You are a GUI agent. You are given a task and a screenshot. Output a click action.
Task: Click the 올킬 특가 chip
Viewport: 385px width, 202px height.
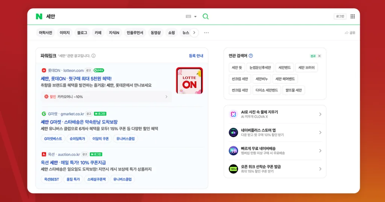(x=73, y=179)
